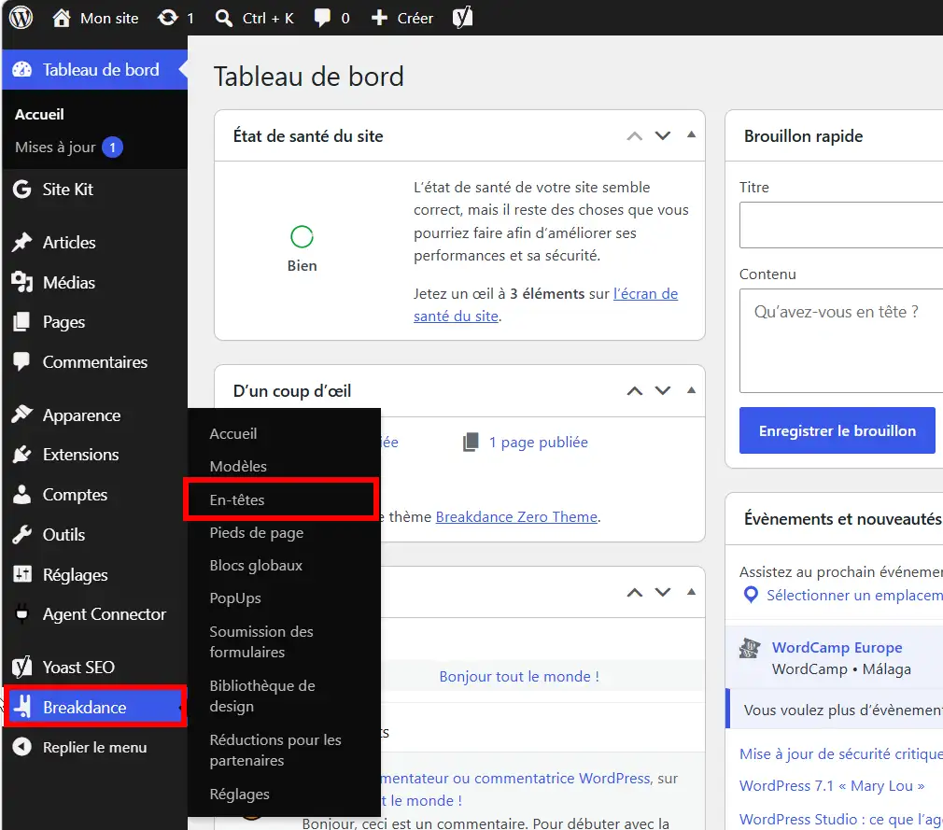Click the Site Kit Google icon

coord(22,190)
